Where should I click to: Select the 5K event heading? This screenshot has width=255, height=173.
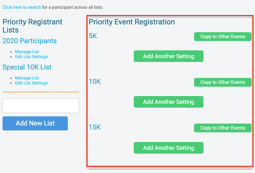[93, 36]
